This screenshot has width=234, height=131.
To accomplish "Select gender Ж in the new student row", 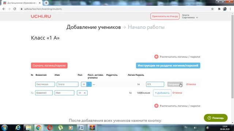I will coord(85,93).
